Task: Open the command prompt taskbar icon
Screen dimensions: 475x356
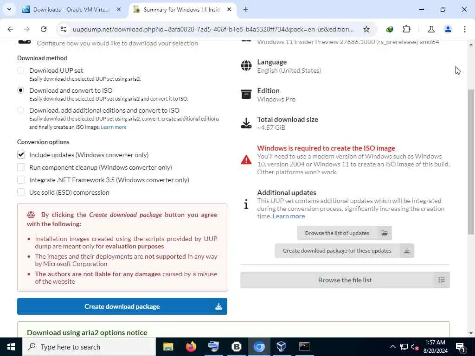Action: 304,347
